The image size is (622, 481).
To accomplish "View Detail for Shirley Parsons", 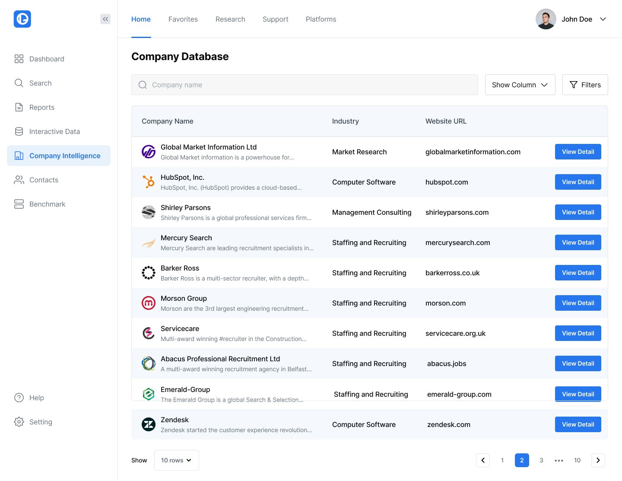I will [x=578, y=212].
